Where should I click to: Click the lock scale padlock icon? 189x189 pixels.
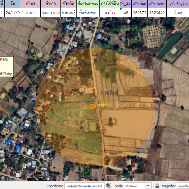click(157, 186)
